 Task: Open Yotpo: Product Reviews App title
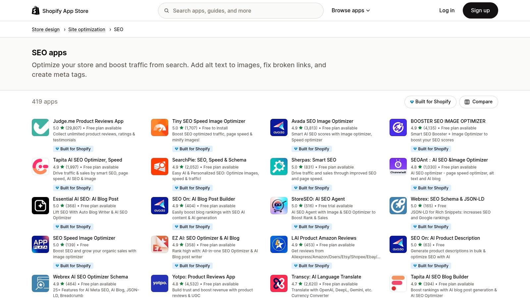tap(204, 277)
